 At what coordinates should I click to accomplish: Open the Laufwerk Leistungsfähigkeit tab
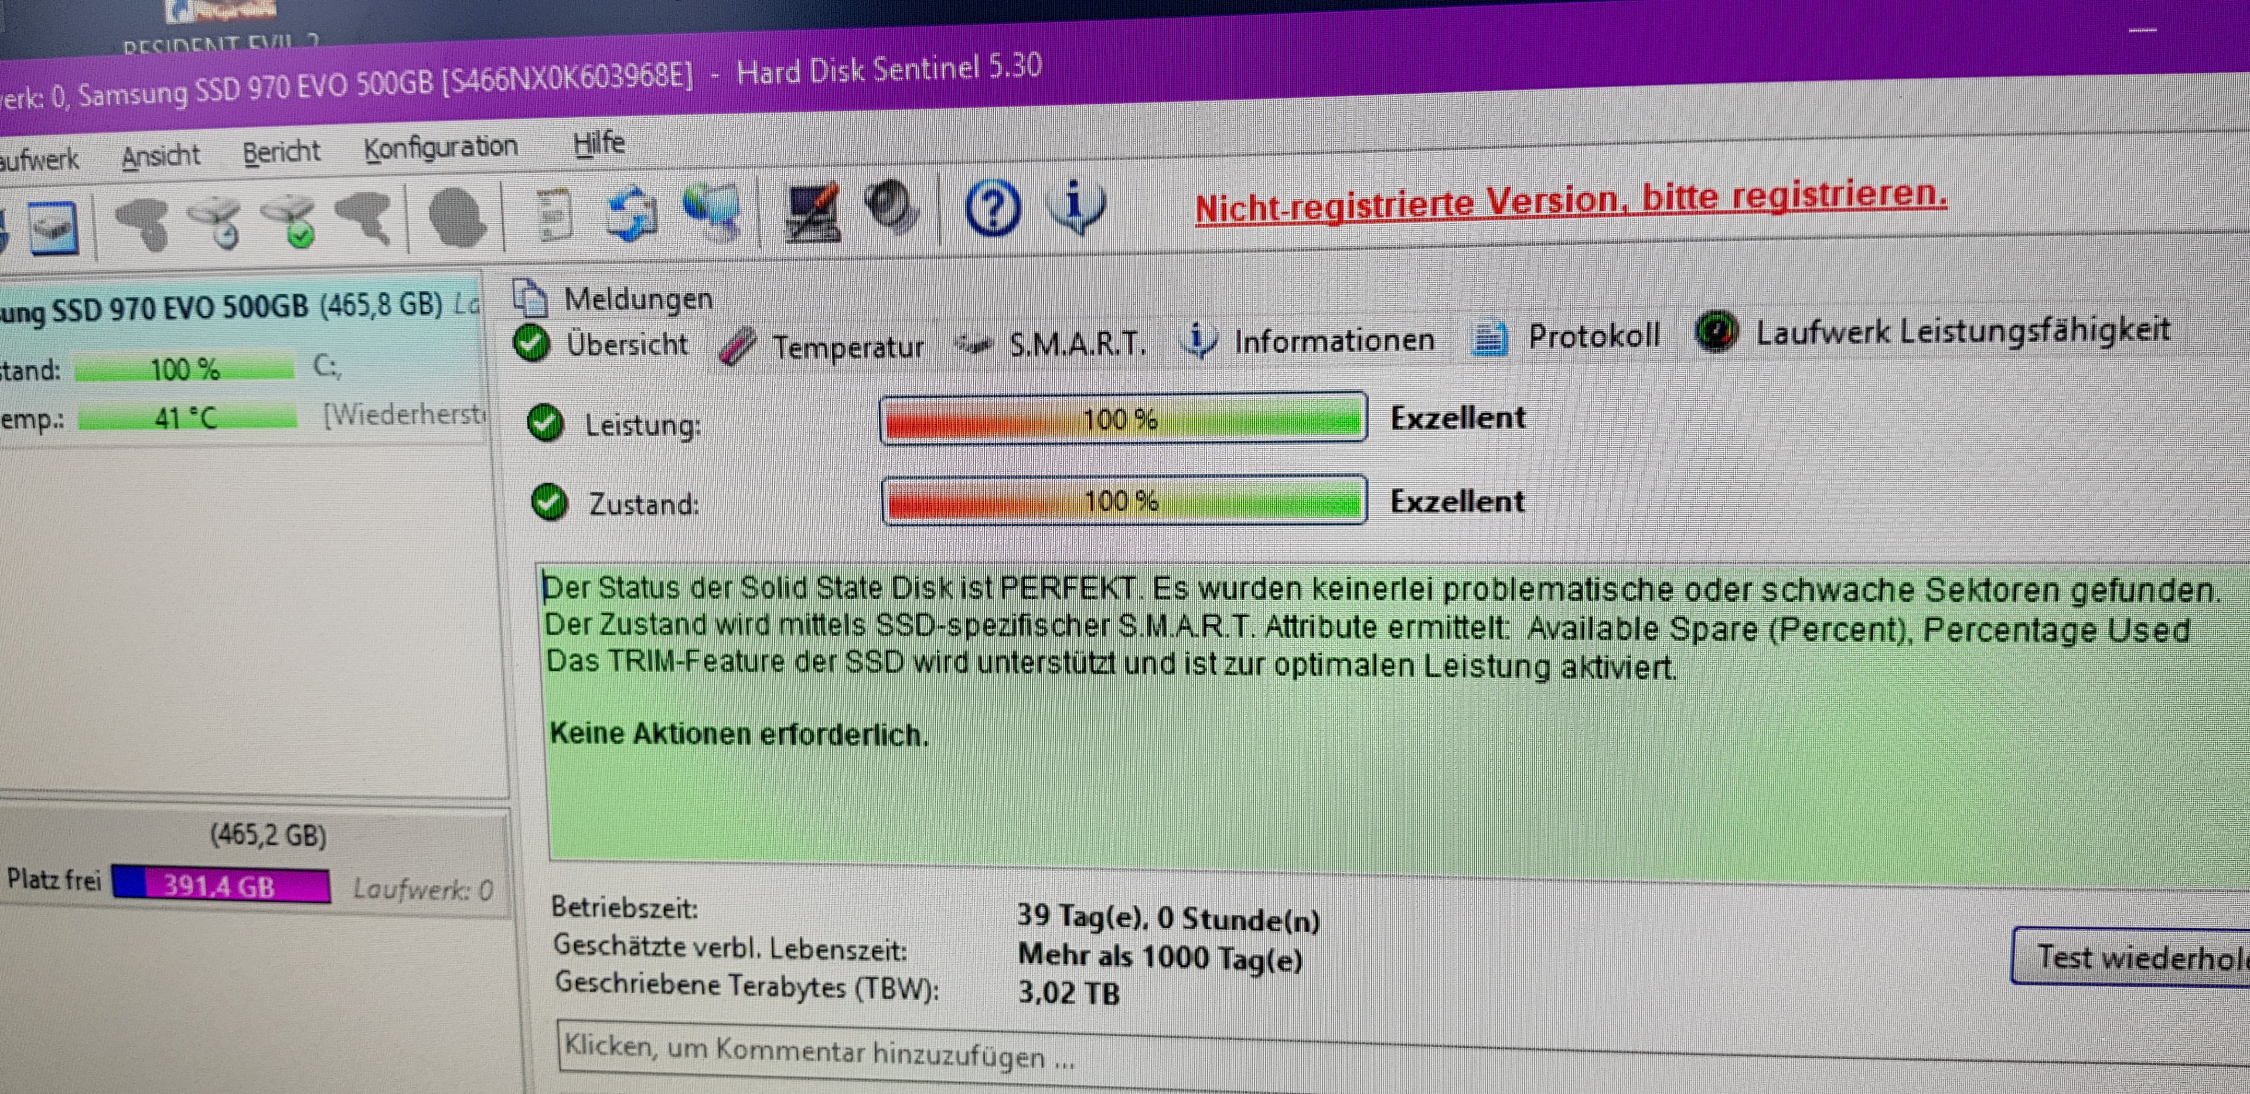1933,332
